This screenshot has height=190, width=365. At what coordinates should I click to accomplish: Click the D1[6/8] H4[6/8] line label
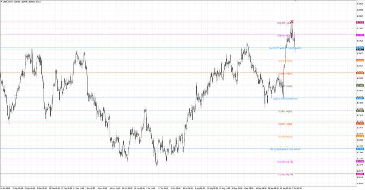tap(285, 73)
